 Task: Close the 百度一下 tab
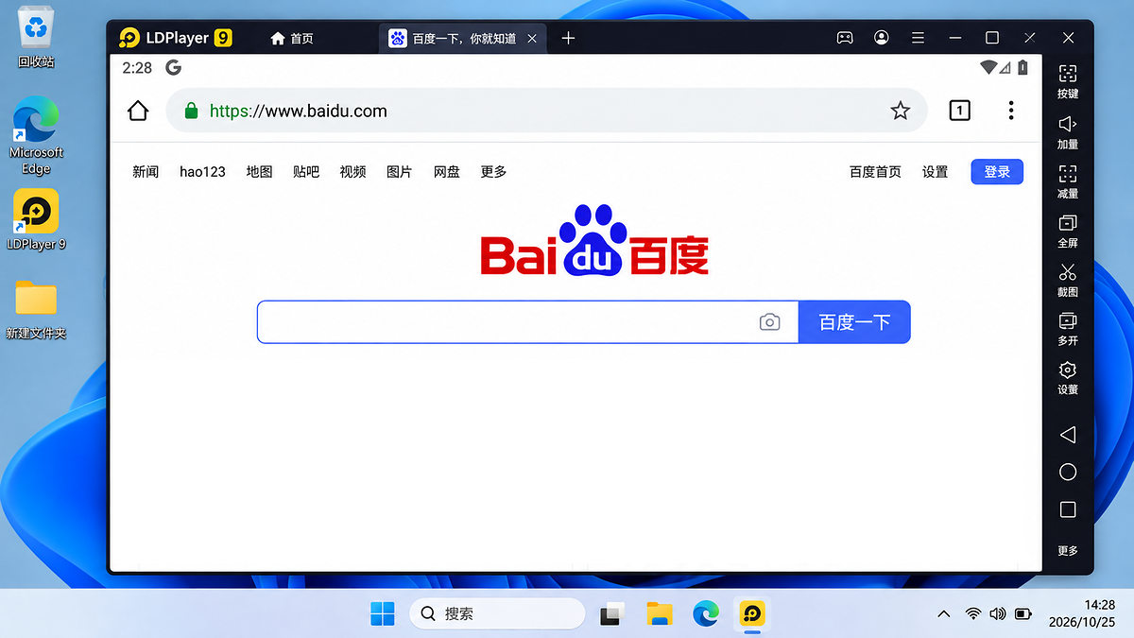(532, 39)
